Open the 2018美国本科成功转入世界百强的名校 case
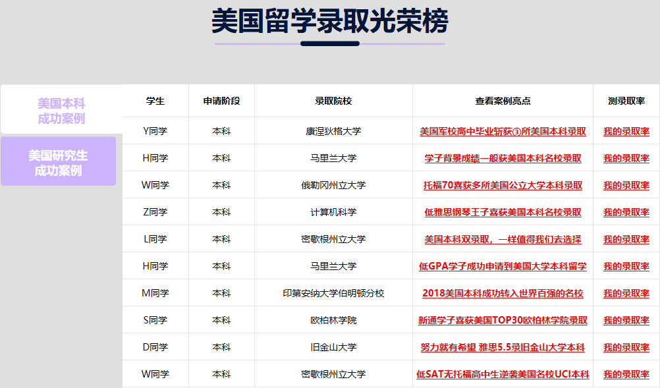660x388 pixels. coord(503,293)
